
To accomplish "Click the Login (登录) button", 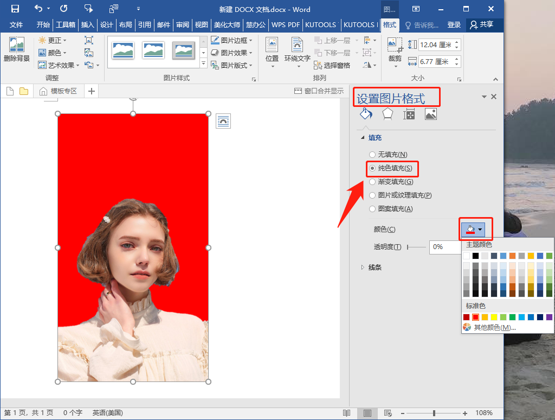I will [x=454, y=25].
